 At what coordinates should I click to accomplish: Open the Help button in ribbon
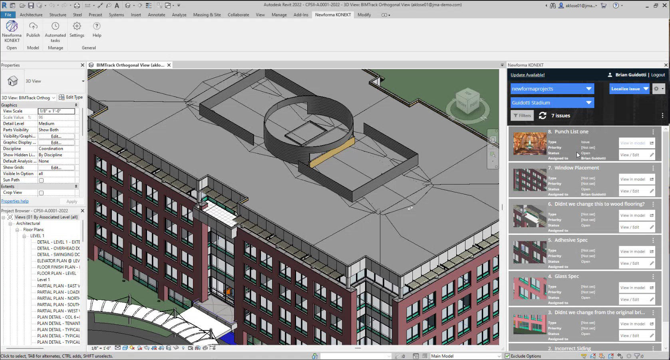[97, 30]
